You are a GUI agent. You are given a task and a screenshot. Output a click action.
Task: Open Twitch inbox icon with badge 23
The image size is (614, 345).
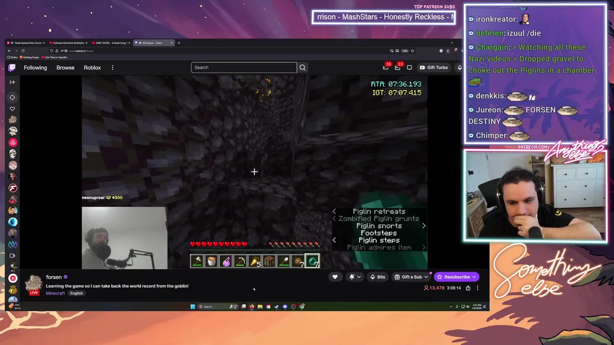(398, 68)
